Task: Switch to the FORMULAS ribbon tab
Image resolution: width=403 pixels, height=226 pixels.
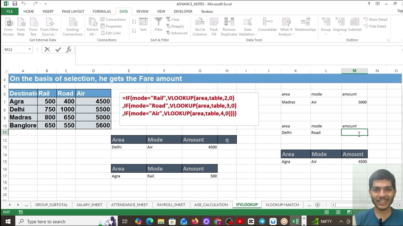Action: click(102, 11)
